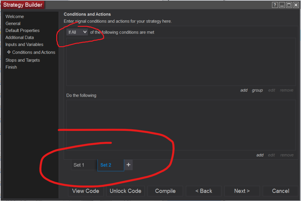Open Additional Data section
Image resolution: width=301 pixels, height=201 pixels.
(x=20, y=37)
